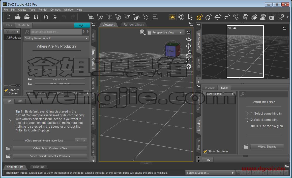Click the view cube in viewport

click(172, 50)
